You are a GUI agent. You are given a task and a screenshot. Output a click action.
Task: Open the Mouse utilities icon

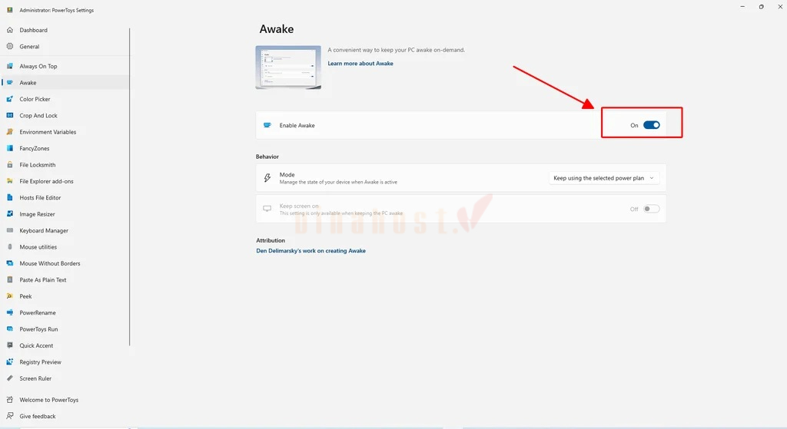[9, 247]
